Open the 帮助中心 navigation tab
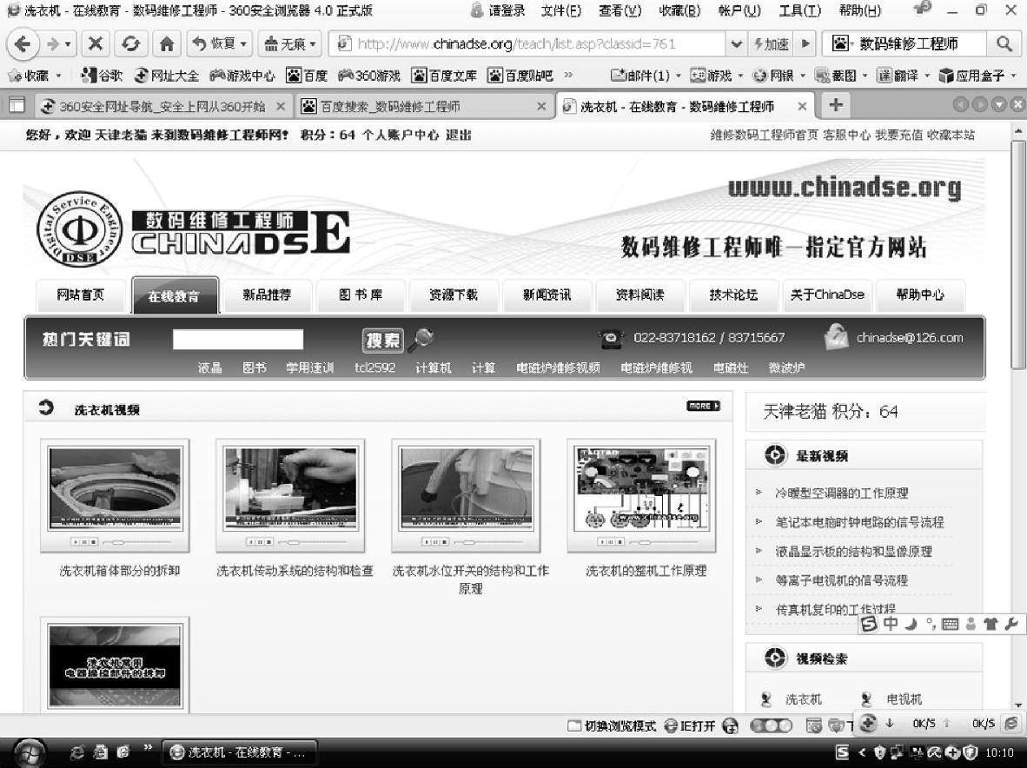The image size is (1027, 768). pos(920,295)
